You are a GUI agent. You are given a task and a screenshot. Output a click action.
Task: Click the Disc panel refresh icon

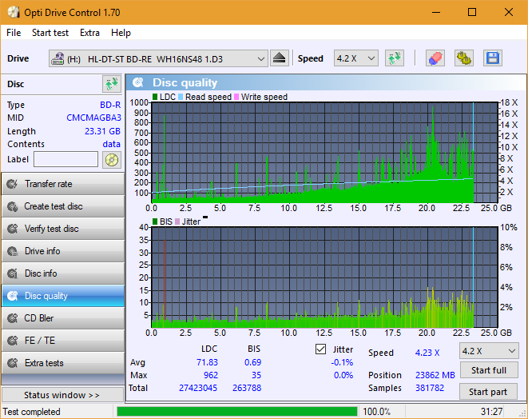point(112,84)
